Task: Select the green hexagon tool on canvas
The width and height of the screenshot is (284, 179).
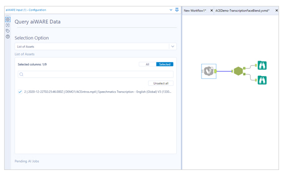Action: pyautogui.click(x=238, y=71)
